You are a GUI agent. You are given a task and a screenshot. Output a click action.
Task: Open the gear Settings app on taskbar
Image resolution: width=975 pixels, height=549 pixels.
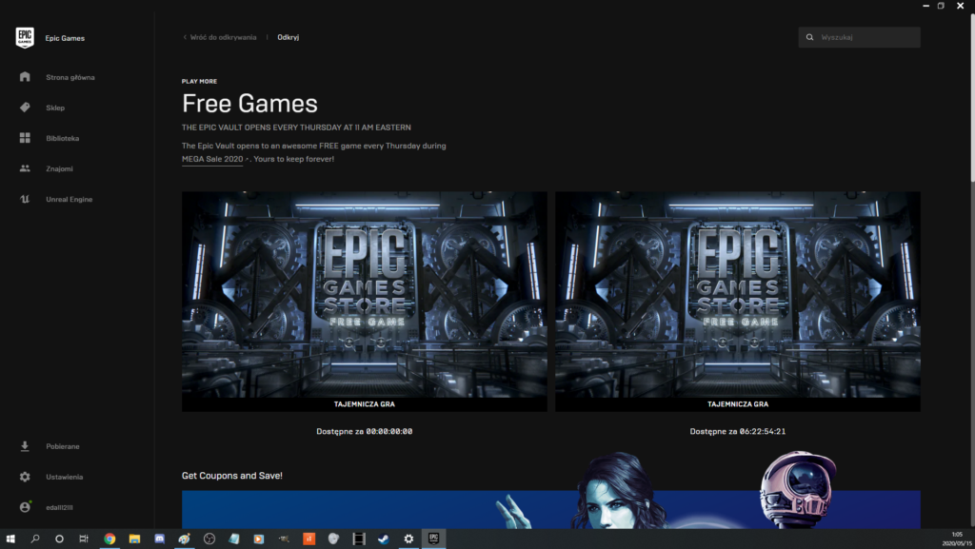(408, 539)
